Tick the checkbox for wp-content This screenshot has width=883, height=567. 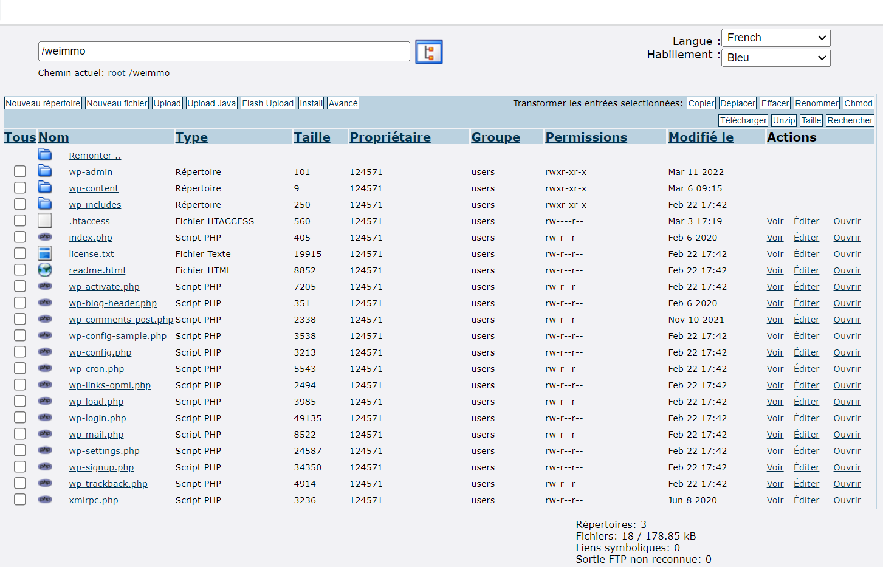click(x=20, y=188)
